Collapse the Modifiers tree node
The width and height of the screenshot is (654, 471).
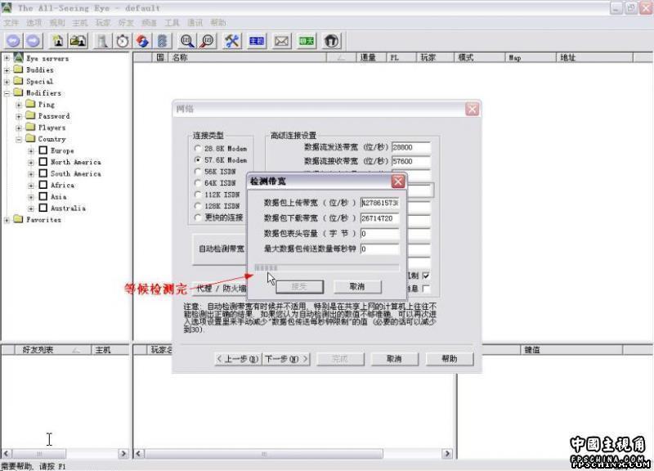7,93
